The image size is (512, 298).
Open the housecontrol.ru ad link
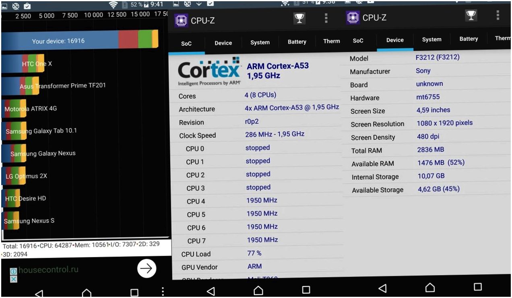[x=48, y=269]
